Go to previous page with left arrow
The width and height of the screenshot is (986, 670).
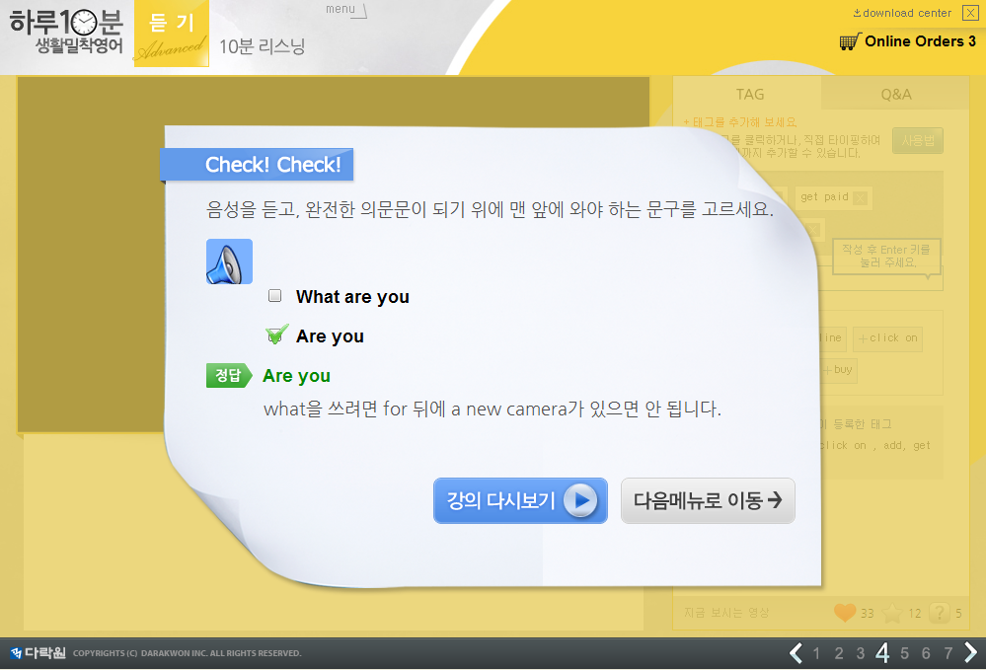796,652
